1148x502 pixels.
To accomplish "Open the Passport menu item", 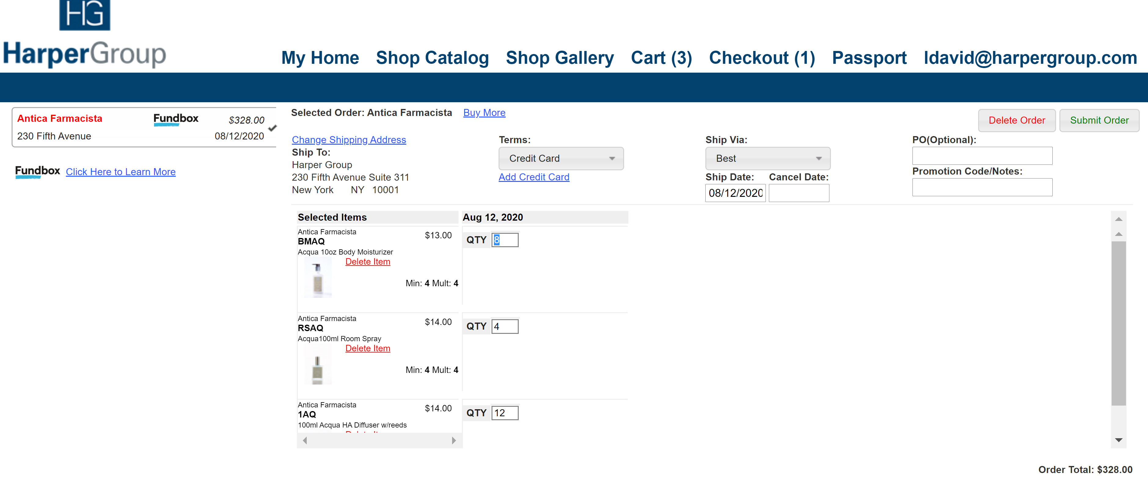I will tap(869, 58).
